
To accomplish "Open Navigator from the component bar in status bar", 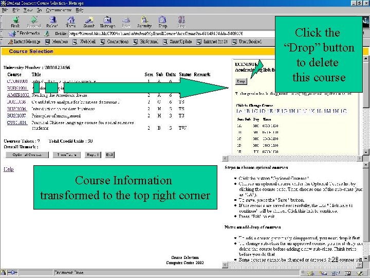I will [x=311, y=273].
